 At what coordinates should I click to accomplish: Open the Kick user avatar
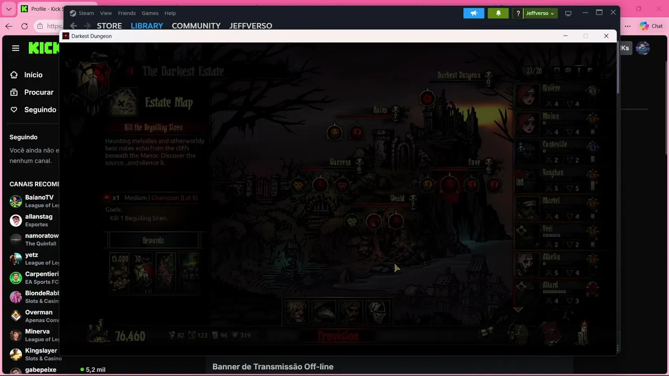643,48
